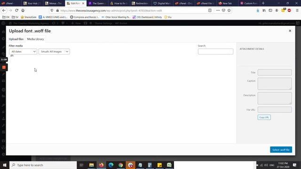301x169 pixels.
Task: Close the Edit Font browser tab
Action: [x=83, y=3]
